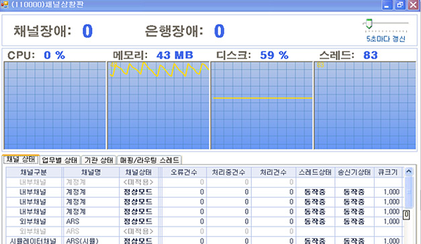The image size is (421, 244).
Task: Click the application icon in the title bar
Action: 5,5
